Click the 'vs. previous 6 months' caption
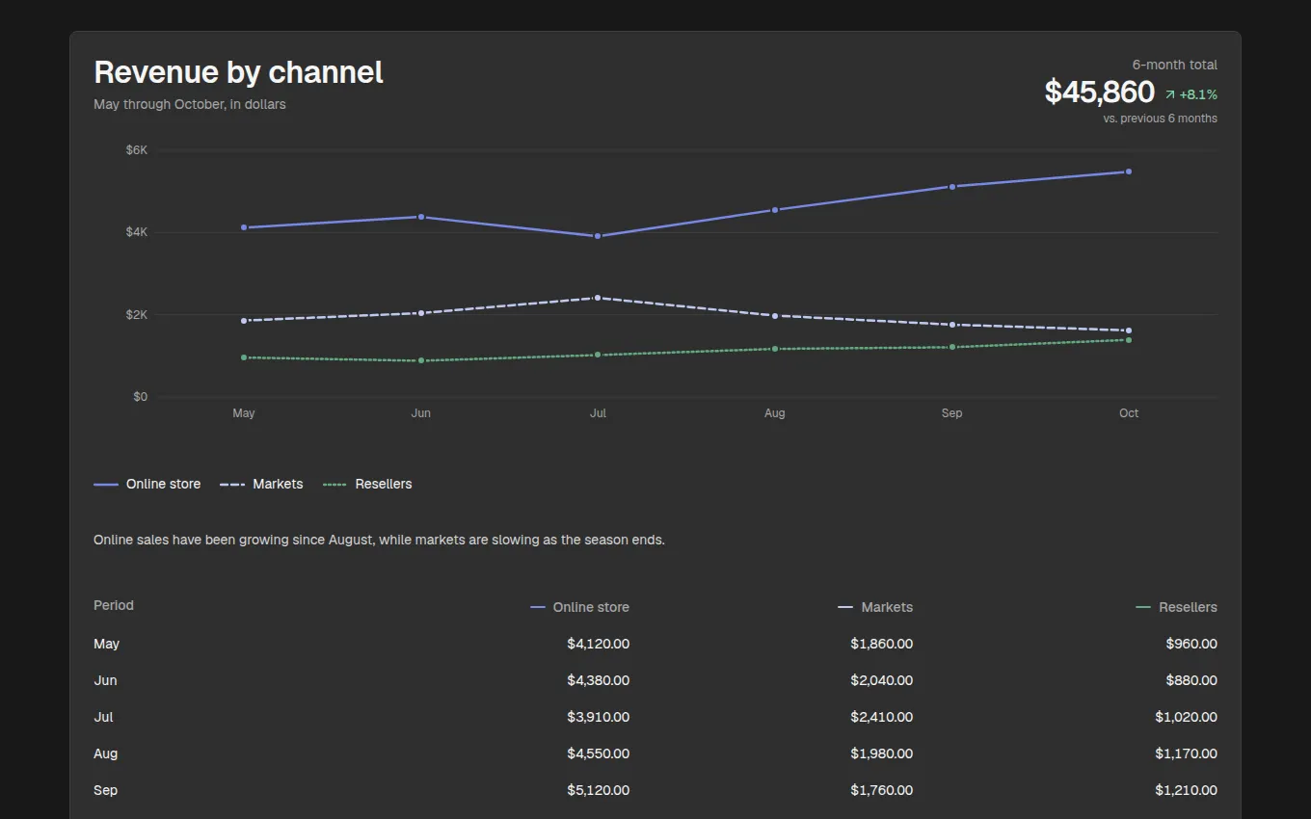Screen dimensions: 1311x819 1161,119
